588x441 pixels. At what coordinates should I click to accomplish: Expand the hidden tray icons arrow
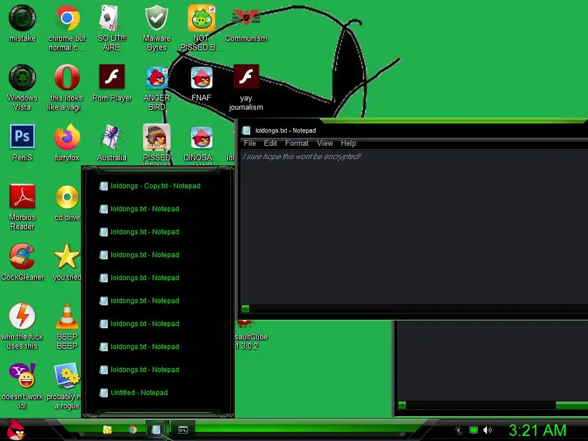(x=458, y=430)
